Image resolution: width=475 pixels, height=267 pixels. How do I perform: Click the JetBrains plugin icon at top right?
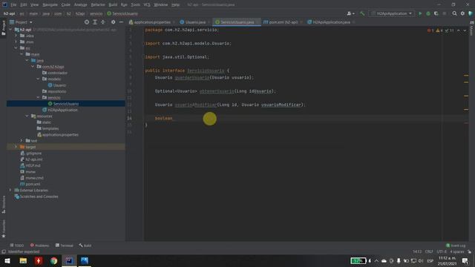click(x=471, y=13)
